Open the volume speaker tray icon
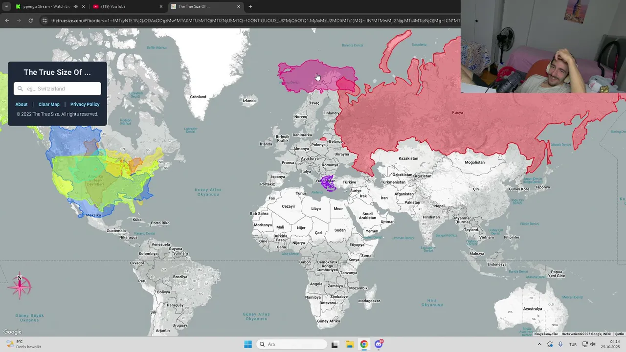Viewport: 626px width, 352px height. pos(593,344)
